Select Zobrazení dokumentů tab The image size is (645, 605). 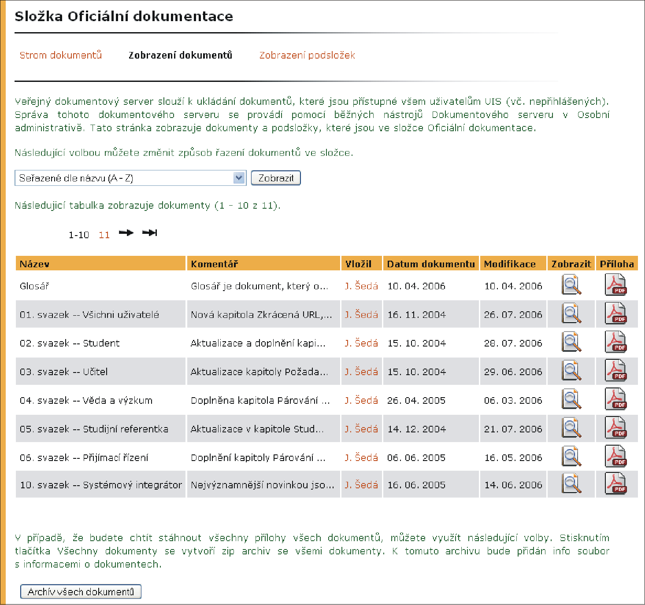tap(180, 55)
